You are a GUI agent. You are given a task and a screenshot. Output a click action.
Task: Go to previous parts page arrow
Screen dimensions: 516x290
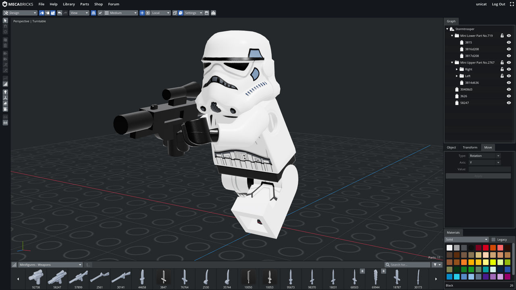18,279
